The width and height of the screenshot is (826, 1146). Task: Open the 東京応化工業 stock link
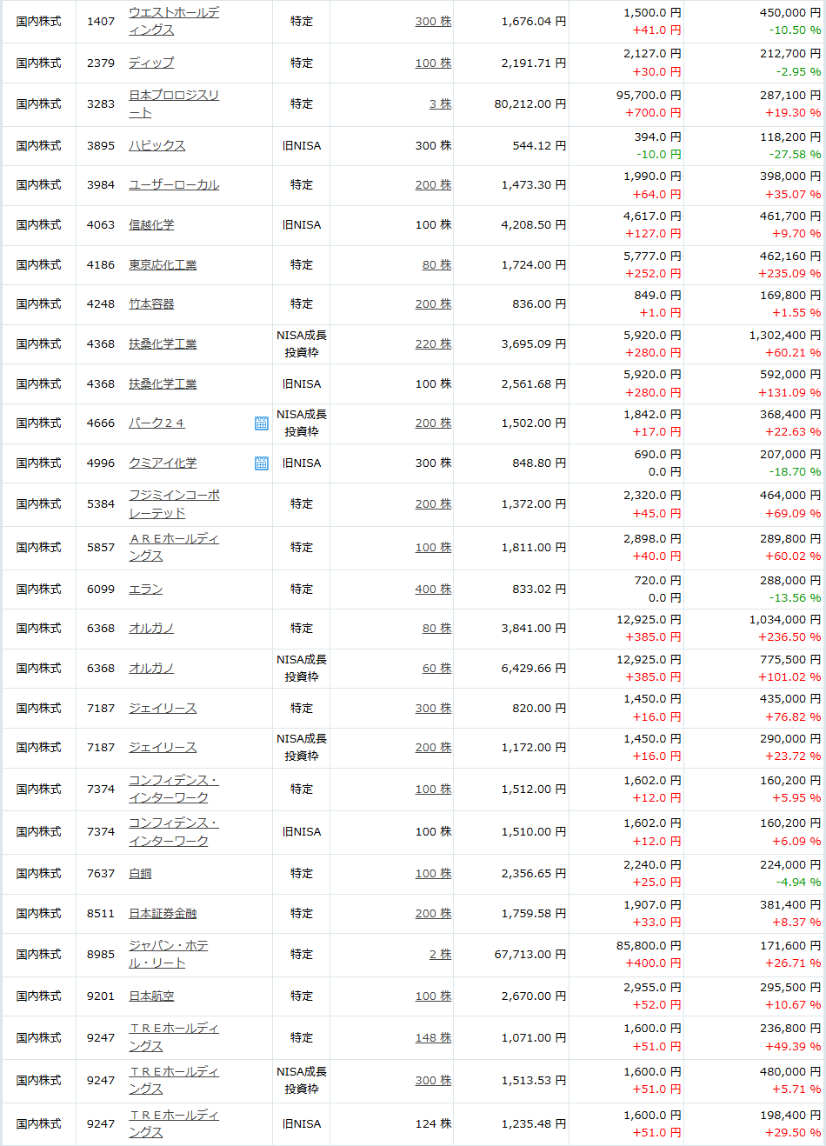pos(163,264)
